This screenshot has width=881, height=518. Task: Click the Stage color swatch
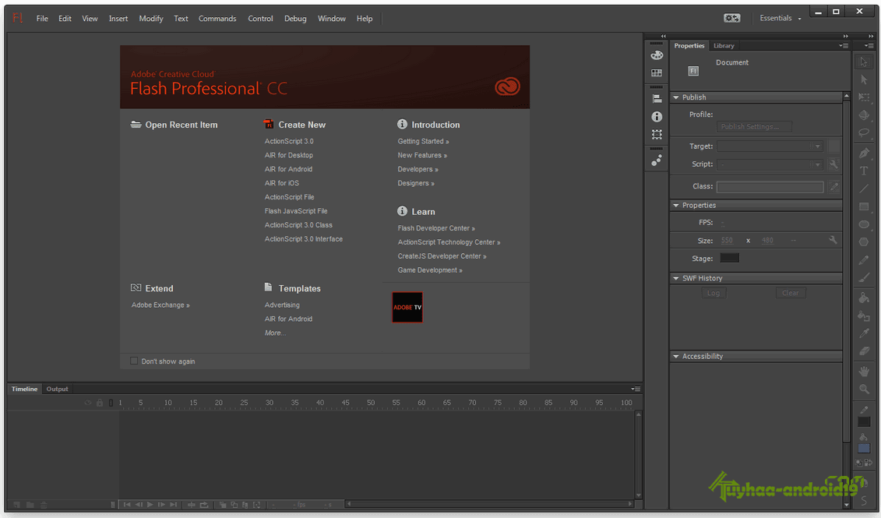point(729,259)
